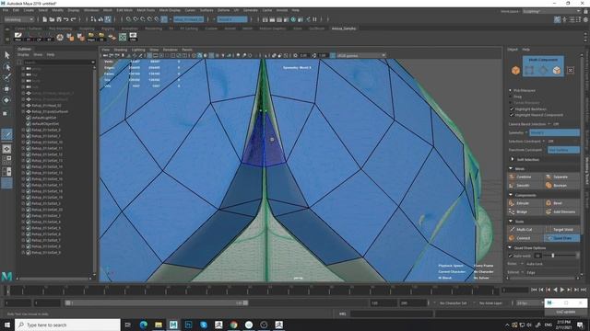The height and width of the screenshot is (331, 590).
Task: Play animation forward
Action: (x=562, y=290)
